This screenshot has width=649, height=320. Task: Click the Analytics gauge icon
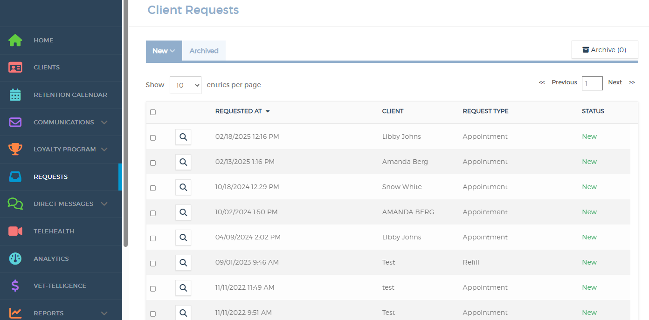click(15, 258)
